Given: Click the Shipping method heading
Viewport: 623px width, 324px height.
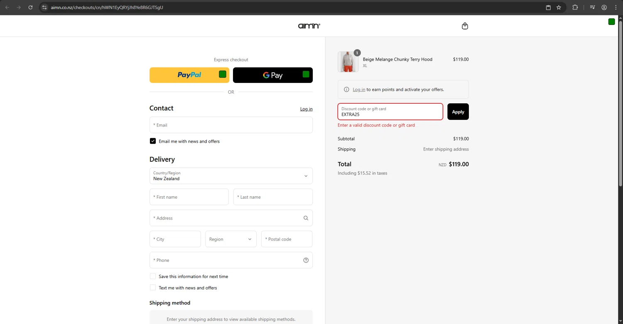Looking at the screenshot, I should 170,303.
